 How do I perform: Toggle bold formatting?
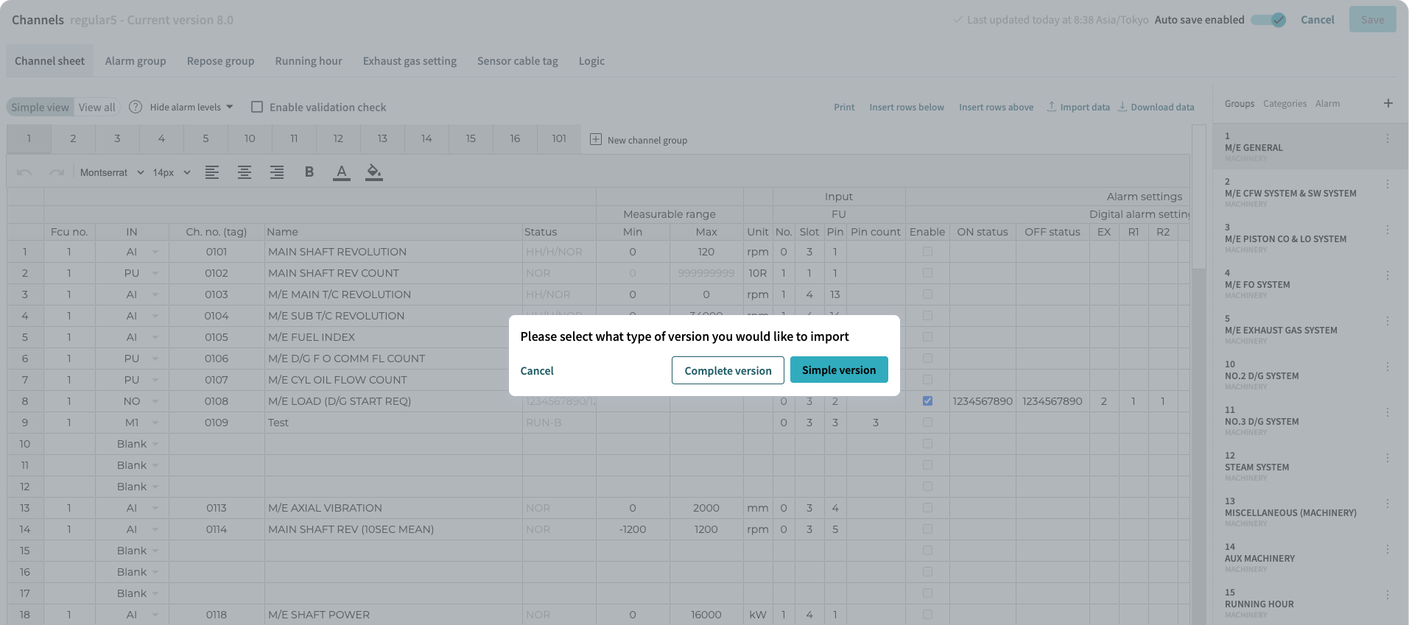[309, 172]
